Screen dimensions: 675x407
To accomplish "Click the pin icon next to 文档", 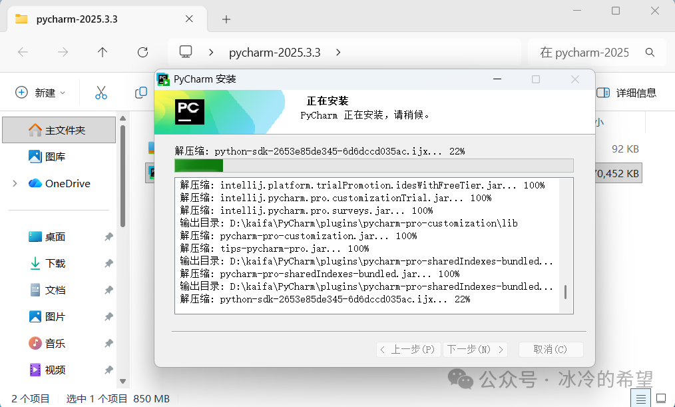I will (109, 290).
